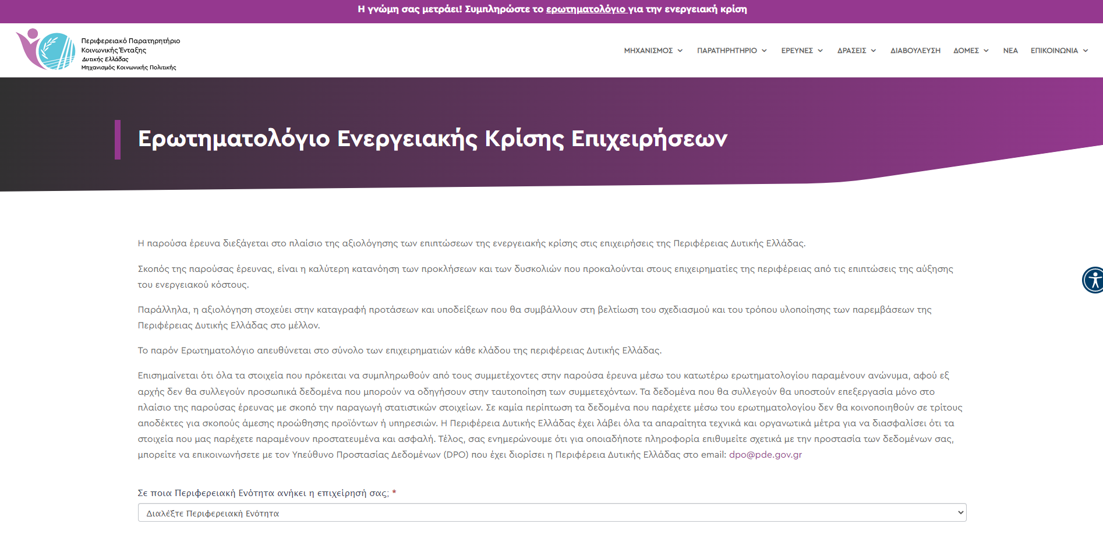Expand the ΕΡΕΥΝΕΣ chevron arrow
This screenshot has width=1103, height=538.
coord(820,51)
